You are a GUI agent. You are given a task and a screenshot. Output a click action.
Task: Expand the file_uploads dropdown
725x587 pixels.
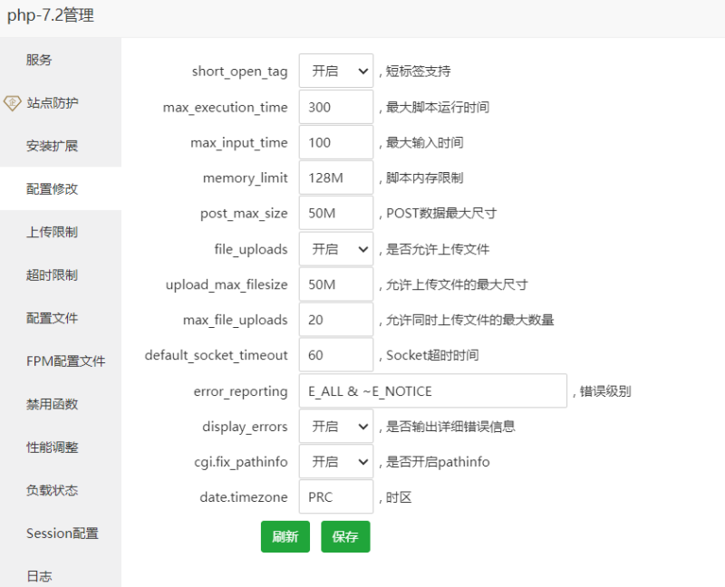click(x=336, y=249)
